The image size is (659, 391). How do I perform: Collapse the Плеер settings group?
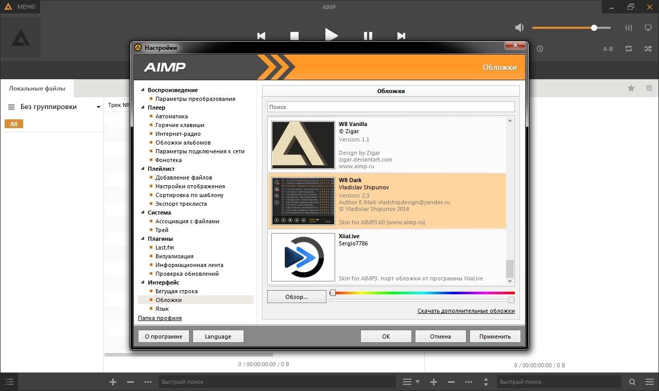click(143, 108)
